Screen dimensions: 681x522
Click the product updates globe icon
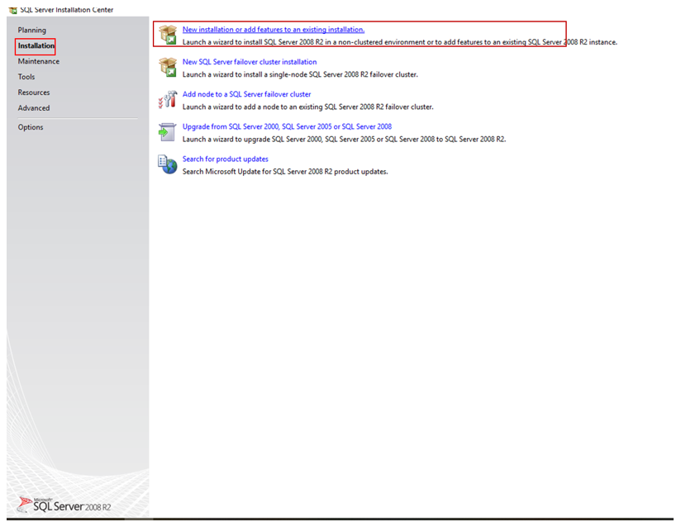pos(168,164)
